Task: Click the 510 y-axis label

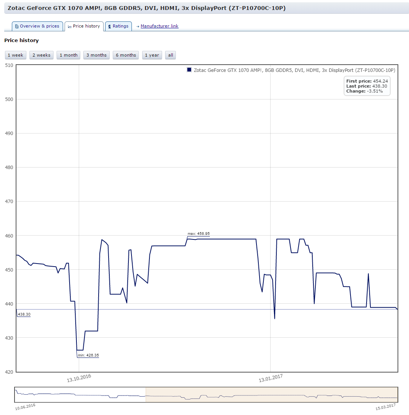Action: pos(9,65)
